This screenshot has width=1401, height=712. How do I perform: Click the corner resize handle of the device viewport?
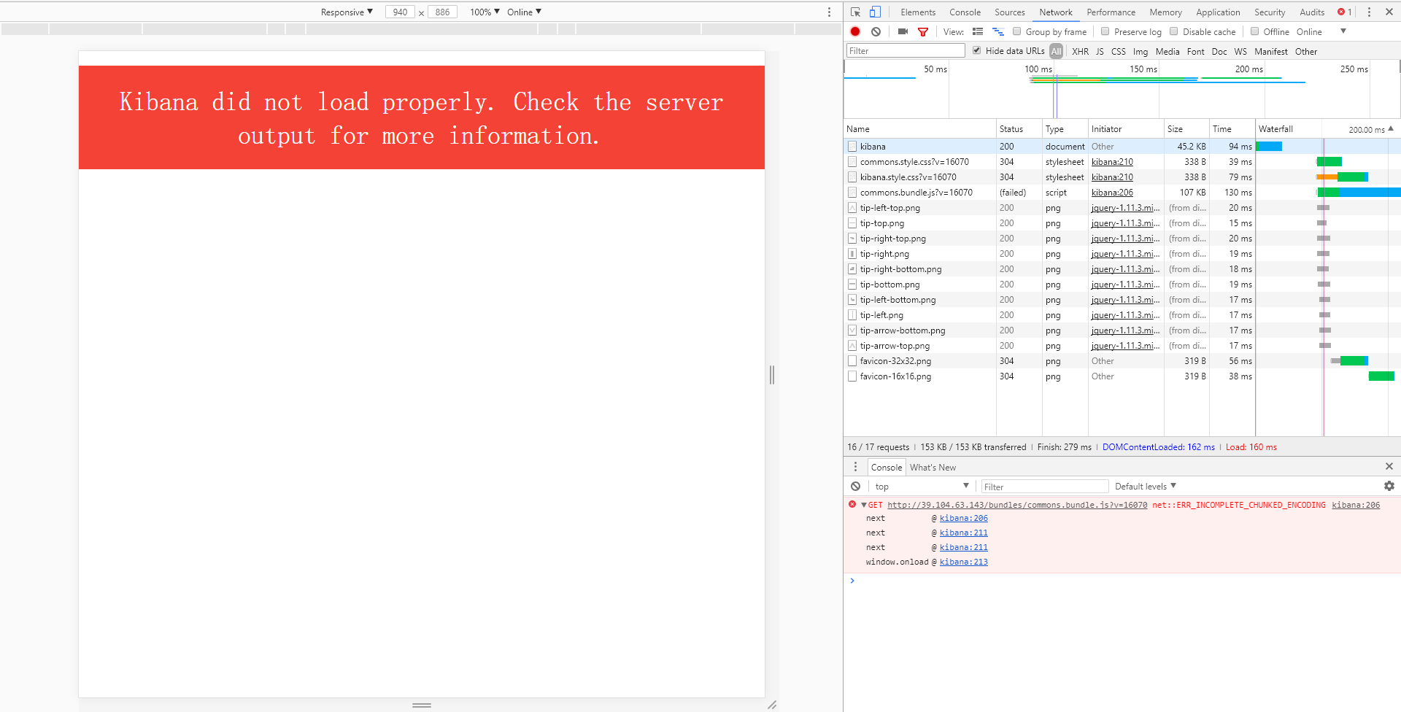tap(771, 705)
